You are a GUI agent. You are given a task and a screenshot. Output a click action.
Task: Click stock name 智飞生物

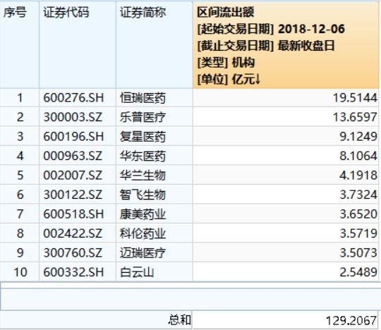click(143, 195)
